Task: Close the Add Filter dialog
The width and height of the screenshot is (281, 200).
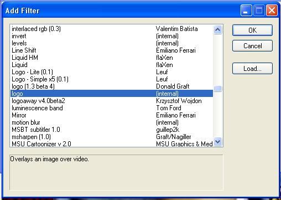Action: click(x=272, y=11)
